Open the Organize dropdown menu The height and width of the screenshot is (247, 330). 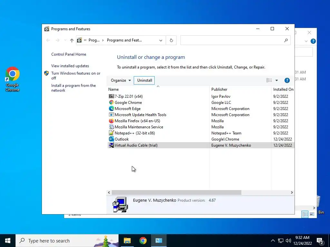coord(121,80)
